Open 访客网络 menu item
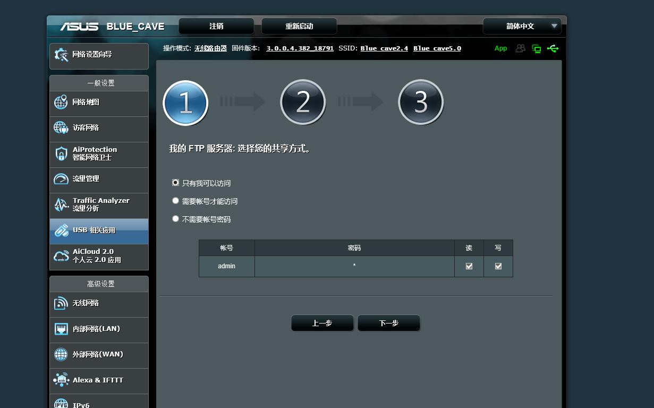 click(x=99, y=129)
